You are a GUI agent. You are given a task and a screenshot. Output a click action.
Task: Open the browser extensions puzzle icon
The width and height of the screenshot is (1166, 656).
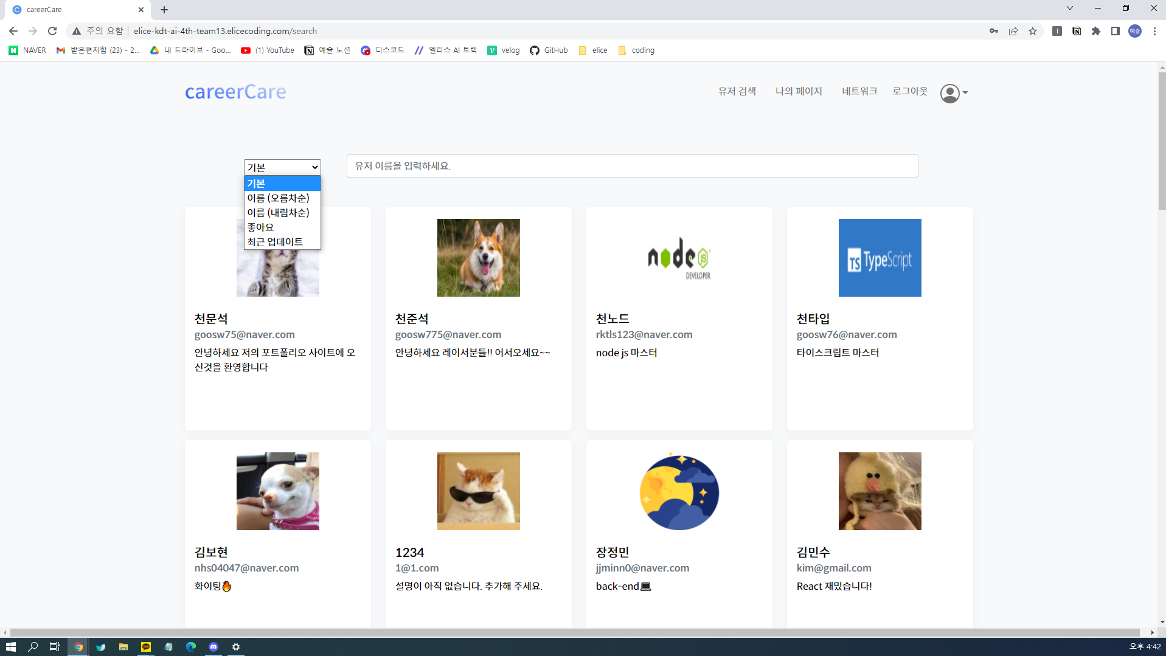point(1095,31)
